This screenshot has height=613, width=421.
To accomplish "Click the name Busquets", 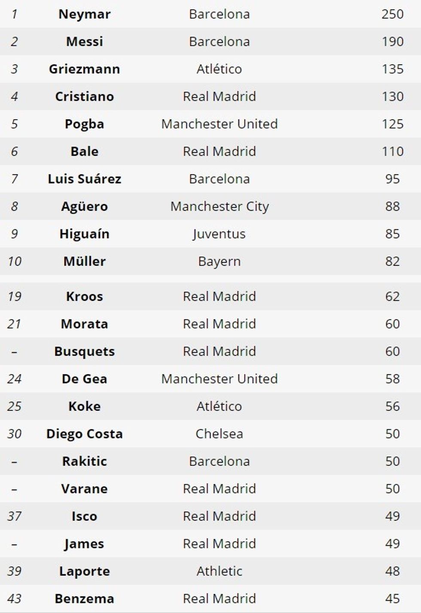I will coord(84,352).
